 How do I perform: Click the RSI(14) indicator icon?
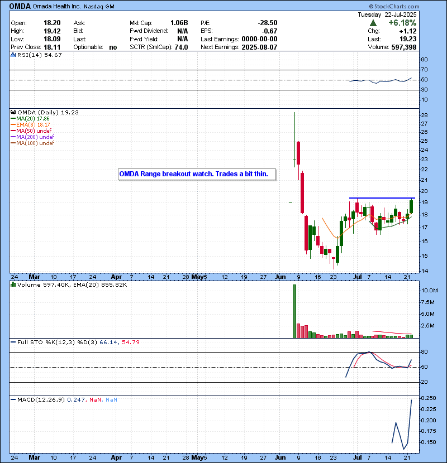(x=13, y=55)
